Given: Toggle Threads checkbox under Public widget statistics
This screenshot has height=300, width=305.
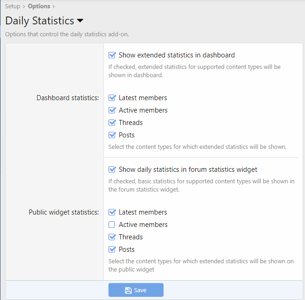Looking at the screenshot, I should point(112,237).
